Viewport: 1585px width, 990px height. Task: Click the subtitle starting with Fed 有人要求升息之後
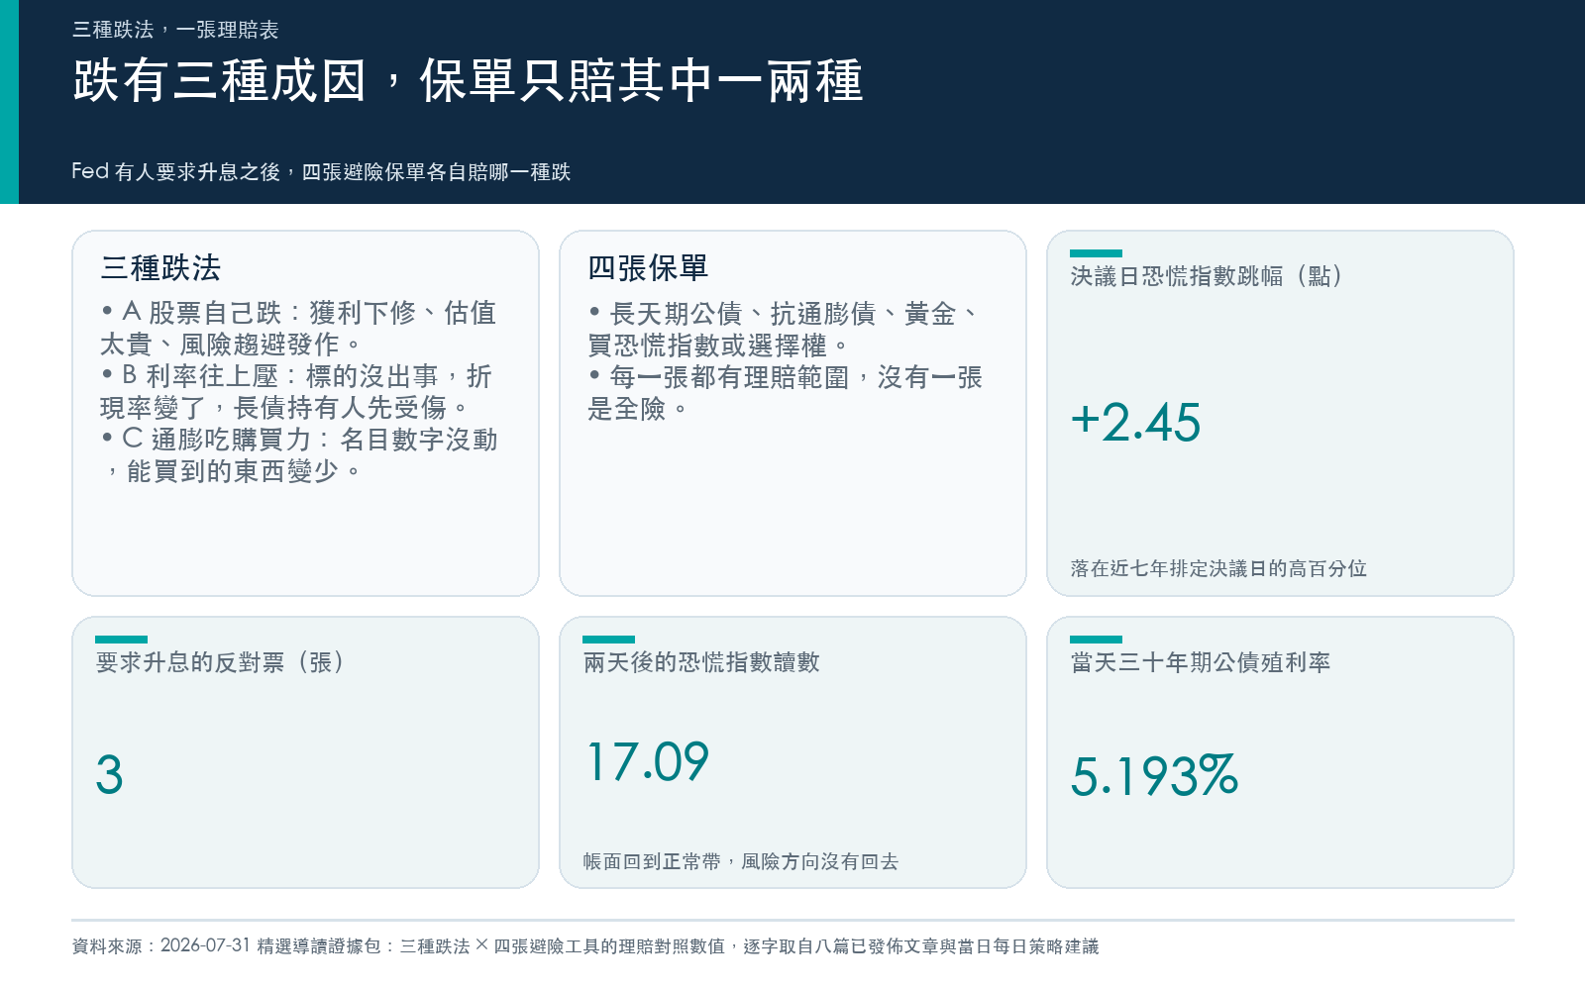[x=321, y=171]
